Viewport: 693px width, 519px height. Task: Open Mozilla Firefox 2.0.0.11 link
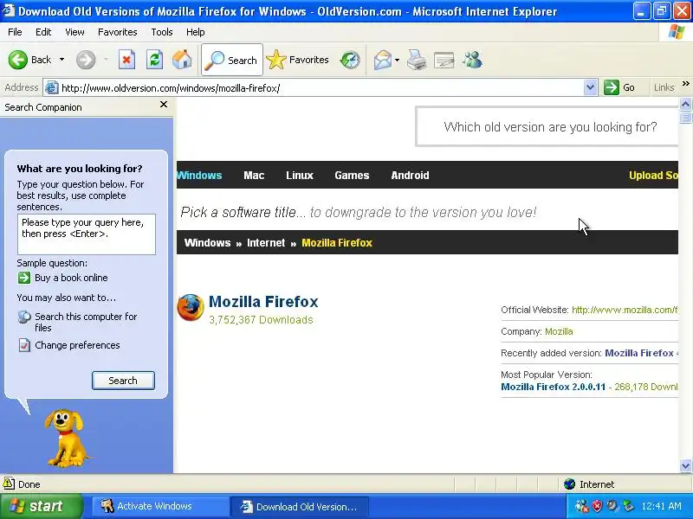tap(553, 387)
